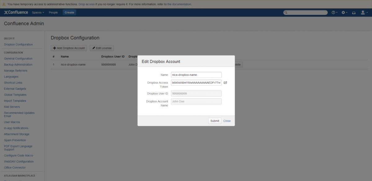Open Languages sidebar link

(11, 76)
